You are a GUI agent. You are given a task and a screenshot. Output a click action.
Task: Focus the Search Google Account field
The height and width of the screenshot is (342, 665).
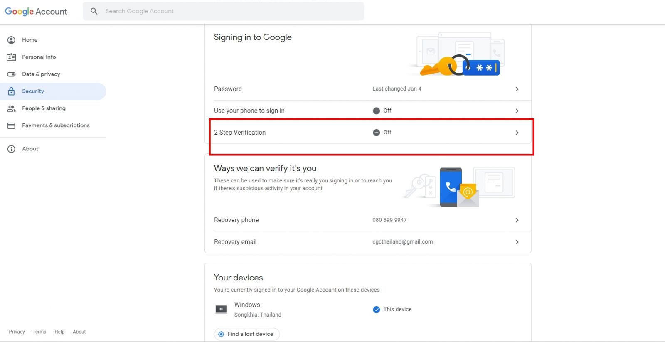point(224,11)
